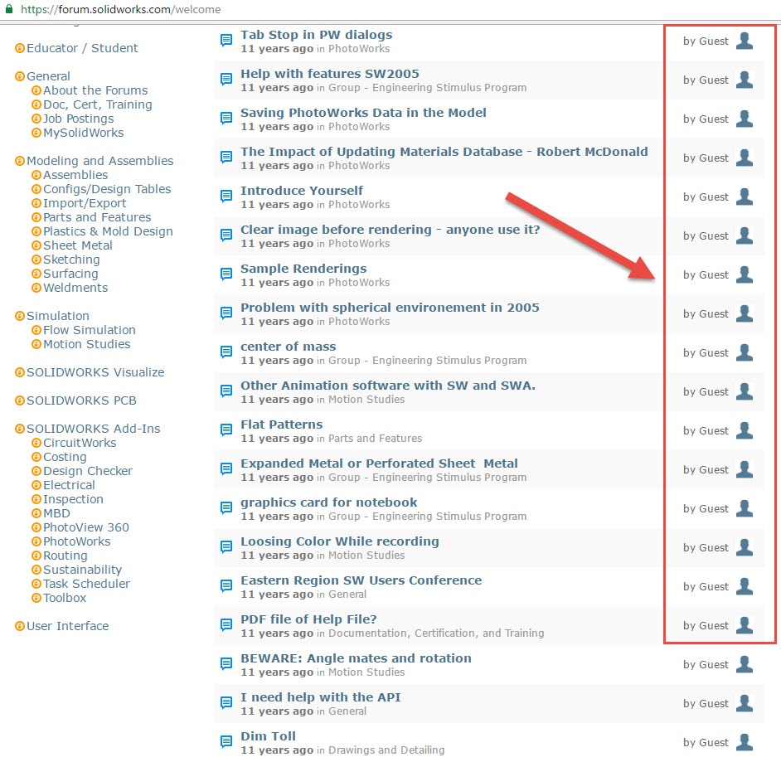Click the orange icon beside Educator / Student
This screenshot has height=762, width=781.
20,48
